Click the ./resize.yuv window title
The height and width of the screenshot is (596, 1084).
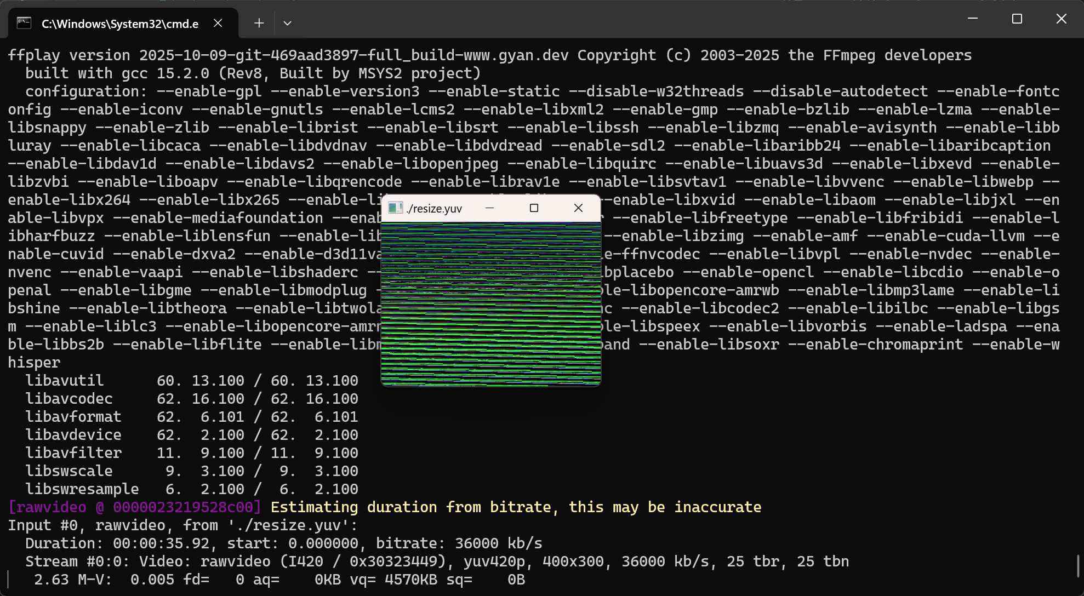435,209
